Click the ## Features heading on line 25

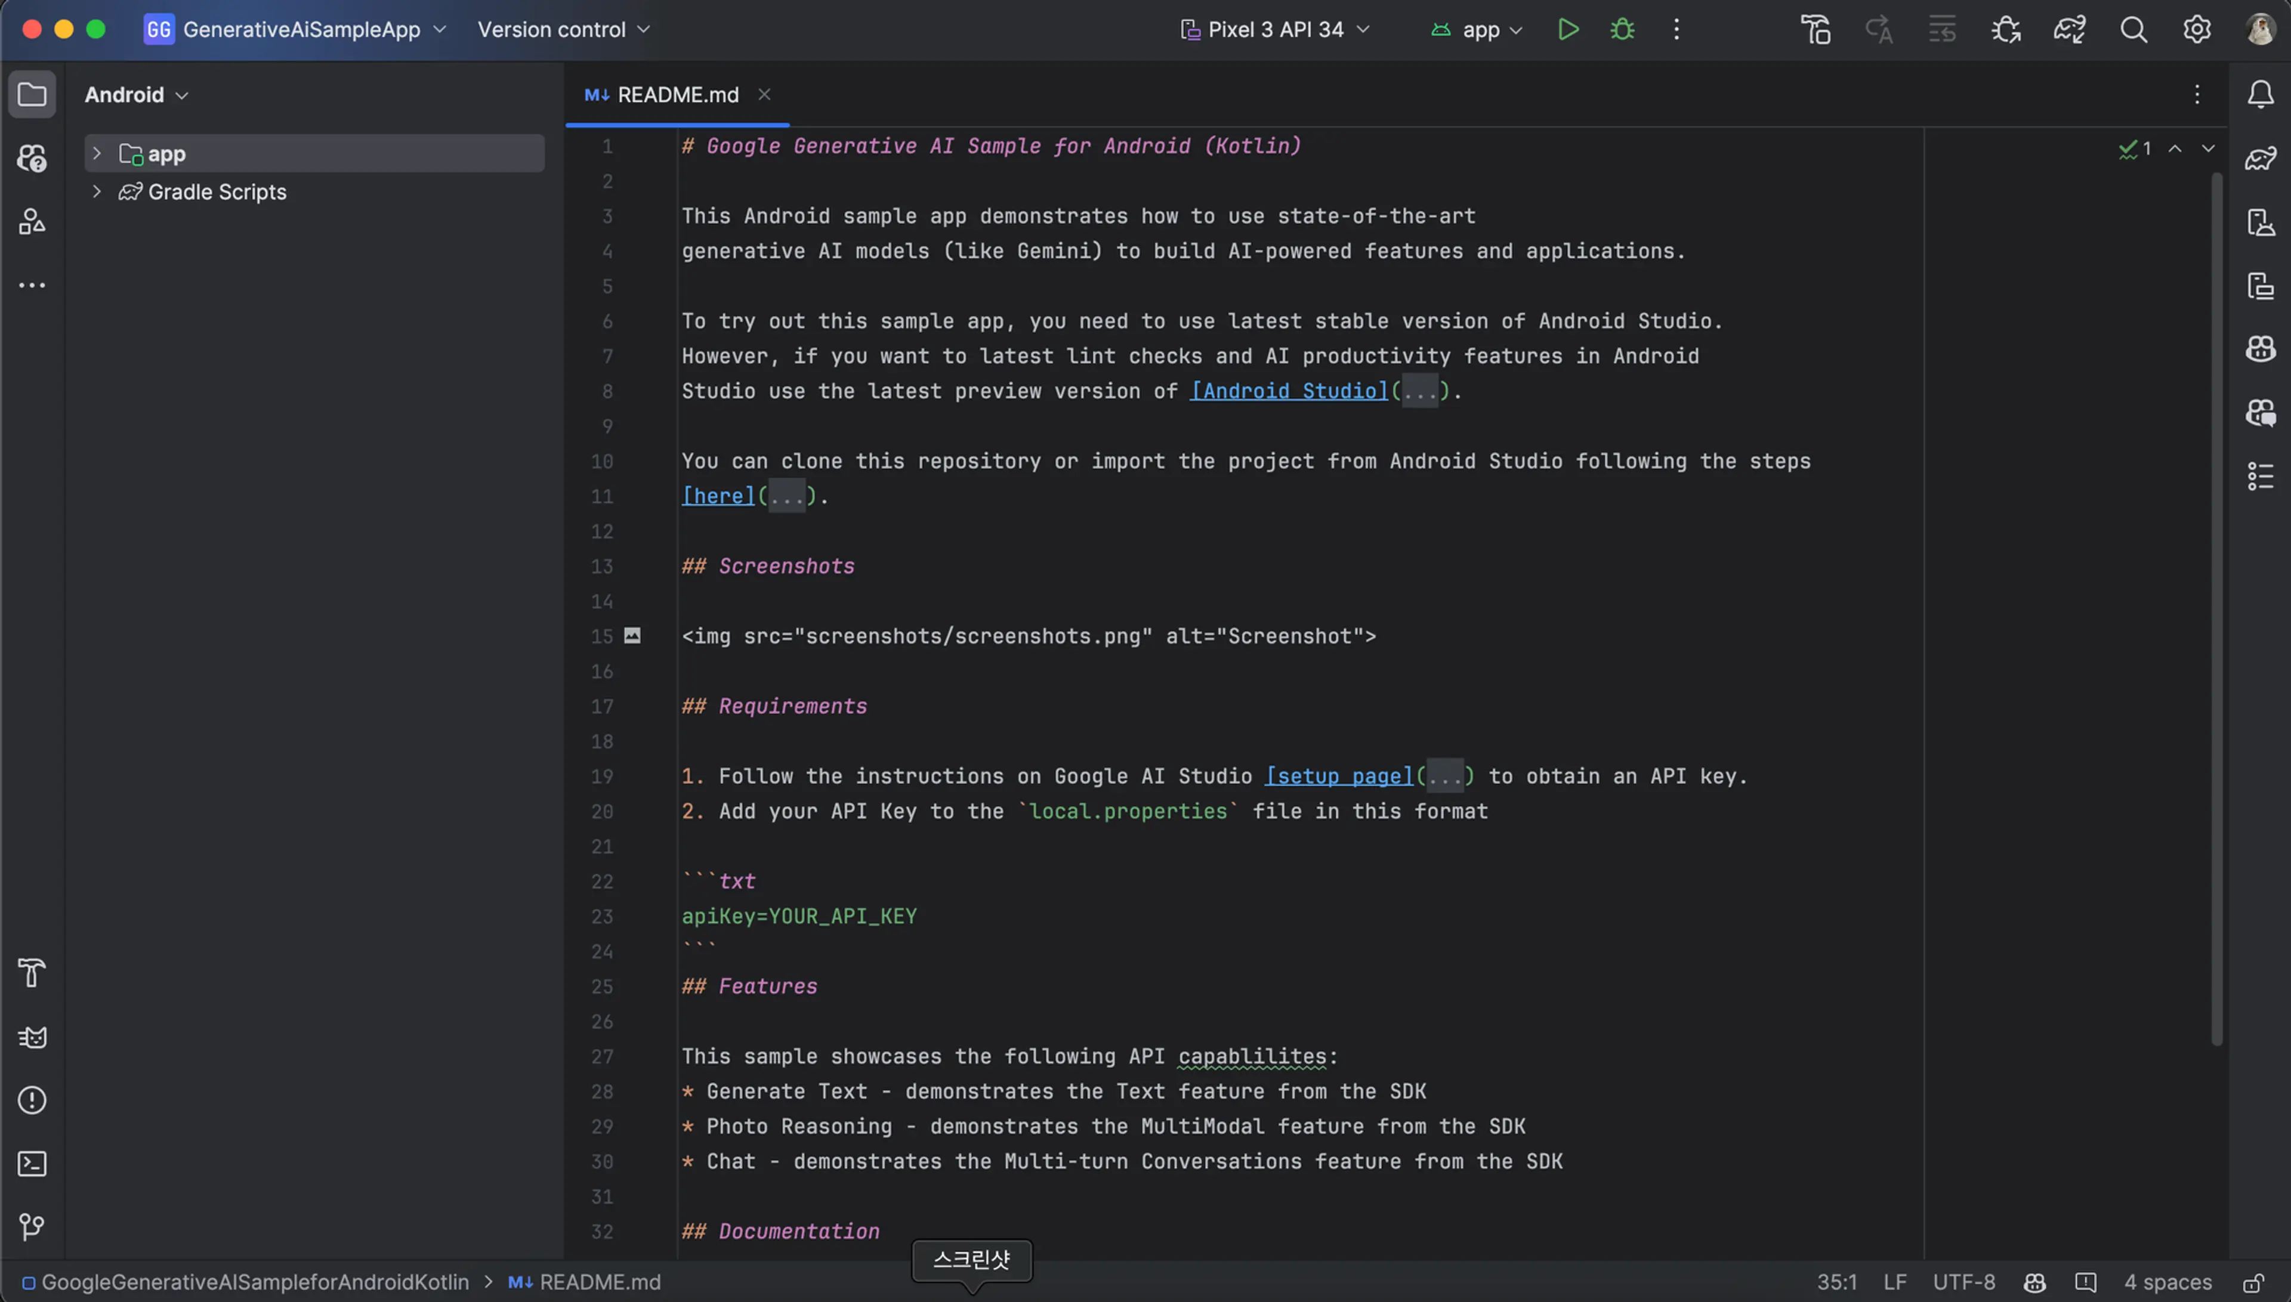pyautogui.click(x=749, y=986)
